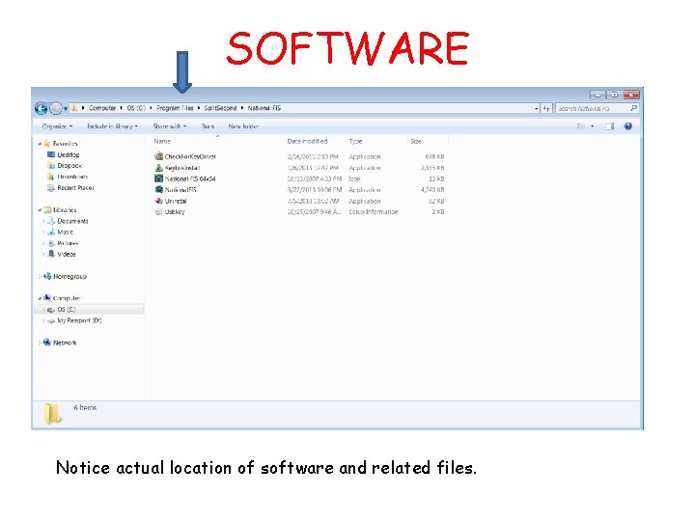Click the Uninstall application icon

pos(158,201)
